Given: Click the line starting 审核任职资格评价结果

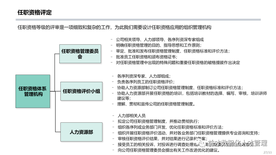Looking at the screenshot, I should pos(162,139).
